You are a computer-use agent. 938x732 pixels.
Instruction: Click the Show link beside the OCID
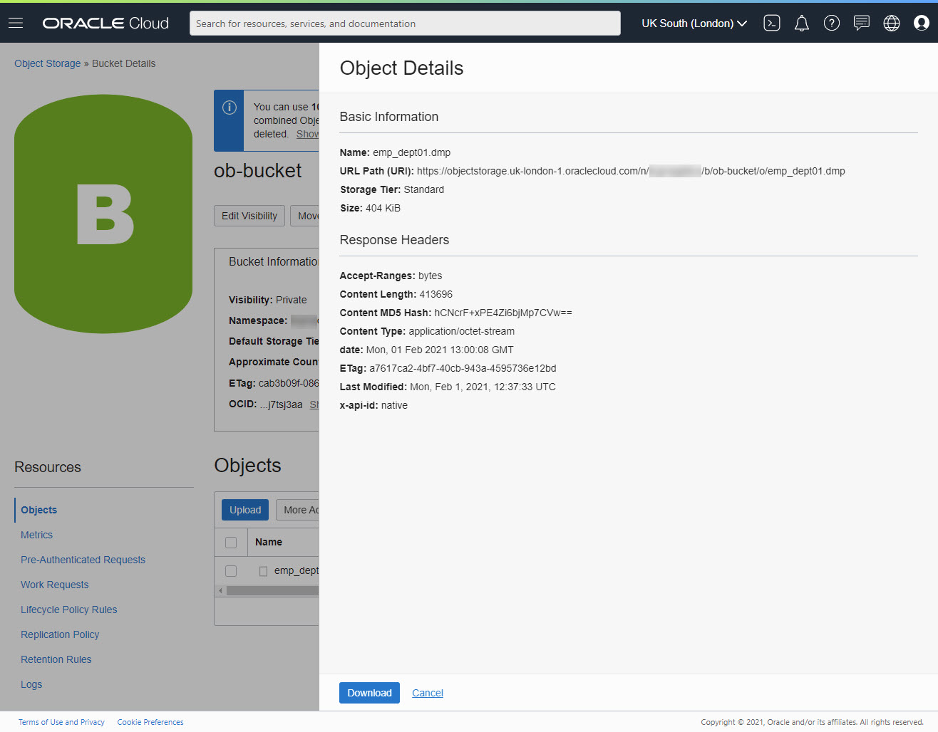[314, 404]
